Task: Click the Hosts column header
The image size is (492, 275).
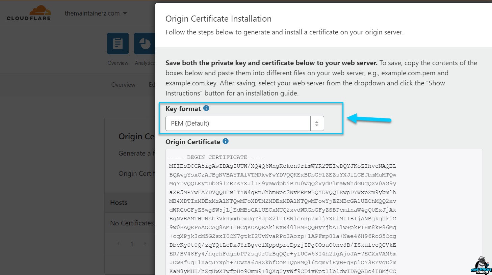Action: click(119, 202)
